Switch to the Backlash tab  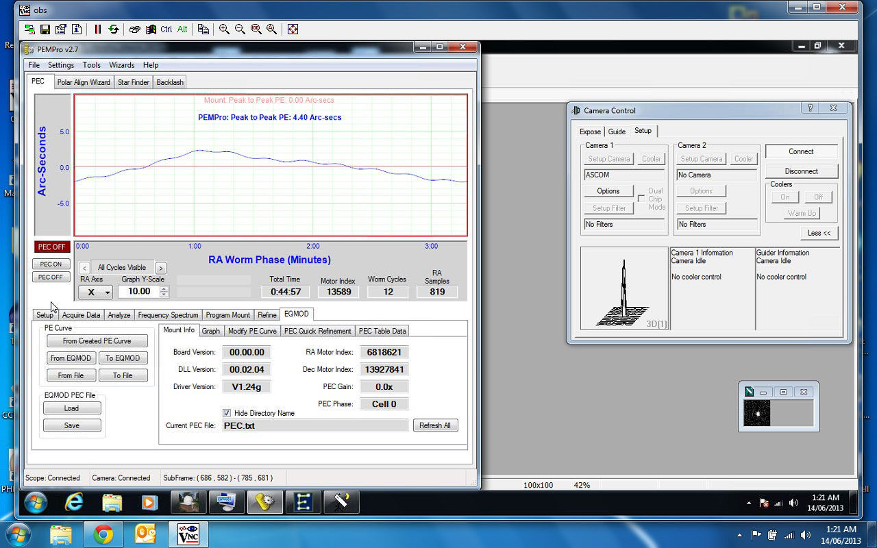point(170,82)
